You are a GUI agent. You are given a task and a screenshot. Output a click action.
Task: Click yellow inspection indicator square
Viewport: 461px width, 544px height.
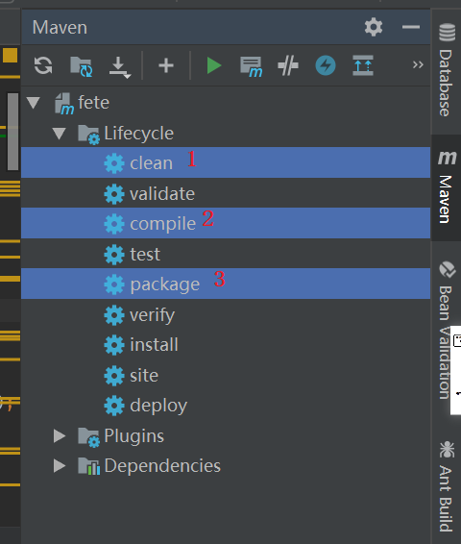pos(10,55)
